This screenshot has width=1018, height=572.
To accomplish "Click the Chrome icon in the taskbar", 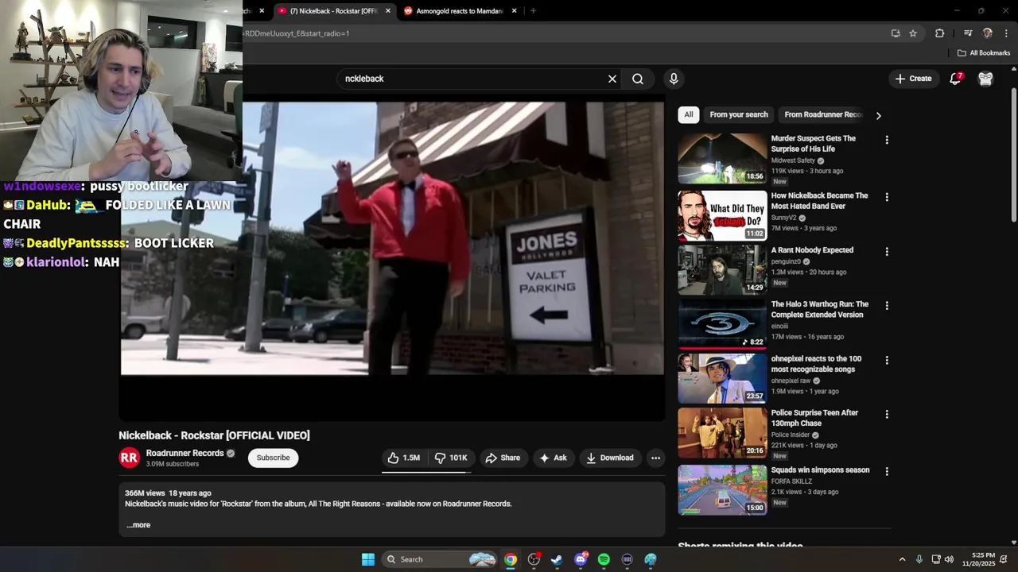I will coord(511,559).
